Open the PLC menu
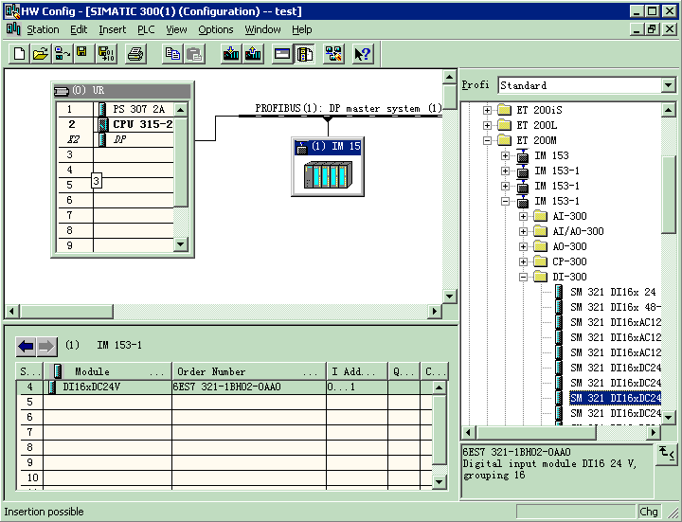 pos(146,29)
